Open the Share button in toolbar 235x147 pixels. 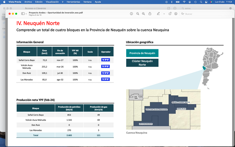150,14
